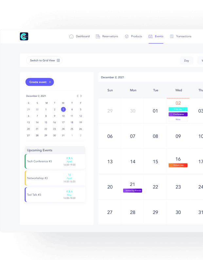Open the Ted Talk #3 event card

point(55,195)
